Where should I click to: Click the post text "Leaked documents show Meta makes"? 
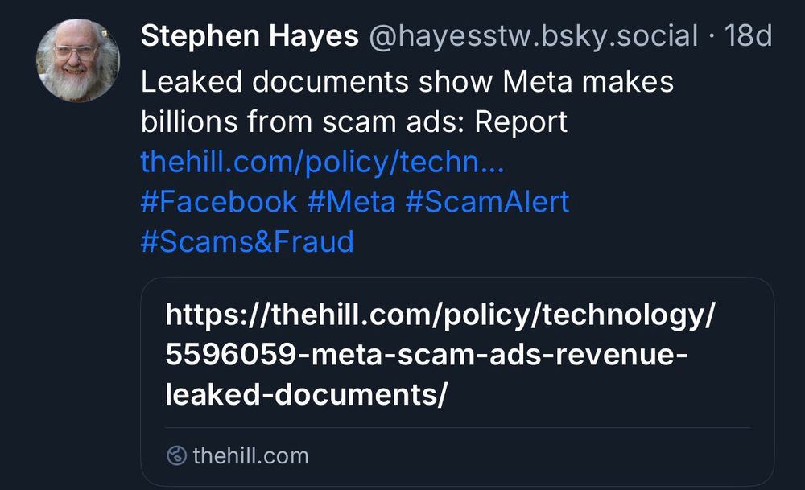tap(407, 80)
